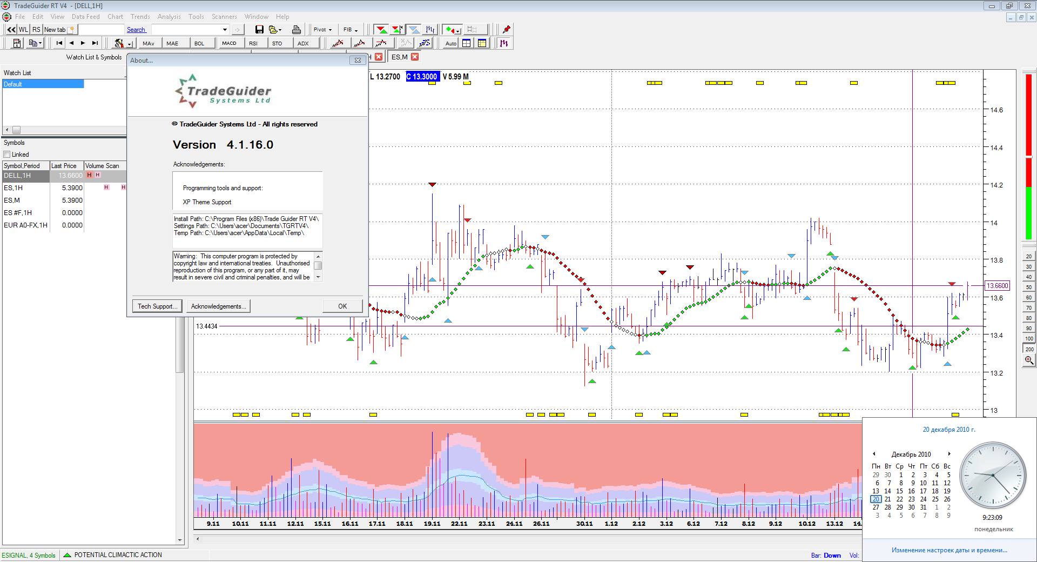Jump to first bar with skip-back icon
Image resolution: width=1037 pixels, height=562 pixels.
pos(59,43)
